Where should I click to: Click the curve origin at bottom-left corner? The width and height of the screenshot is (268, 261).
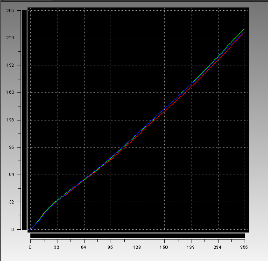[31, 229]
